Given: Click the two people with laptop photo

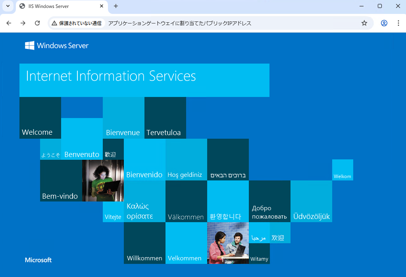Looking at the screenshot, I should point(228,243).
